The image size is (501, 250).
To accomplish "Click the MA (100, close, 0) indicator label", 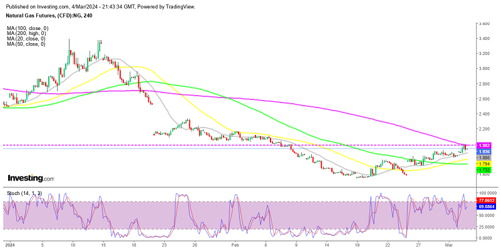I will click(x=27, y=29).
